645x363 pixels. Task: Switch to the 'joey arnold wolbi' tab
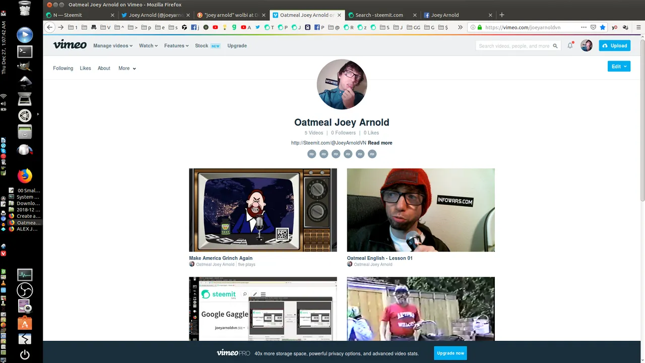point(230,15)
